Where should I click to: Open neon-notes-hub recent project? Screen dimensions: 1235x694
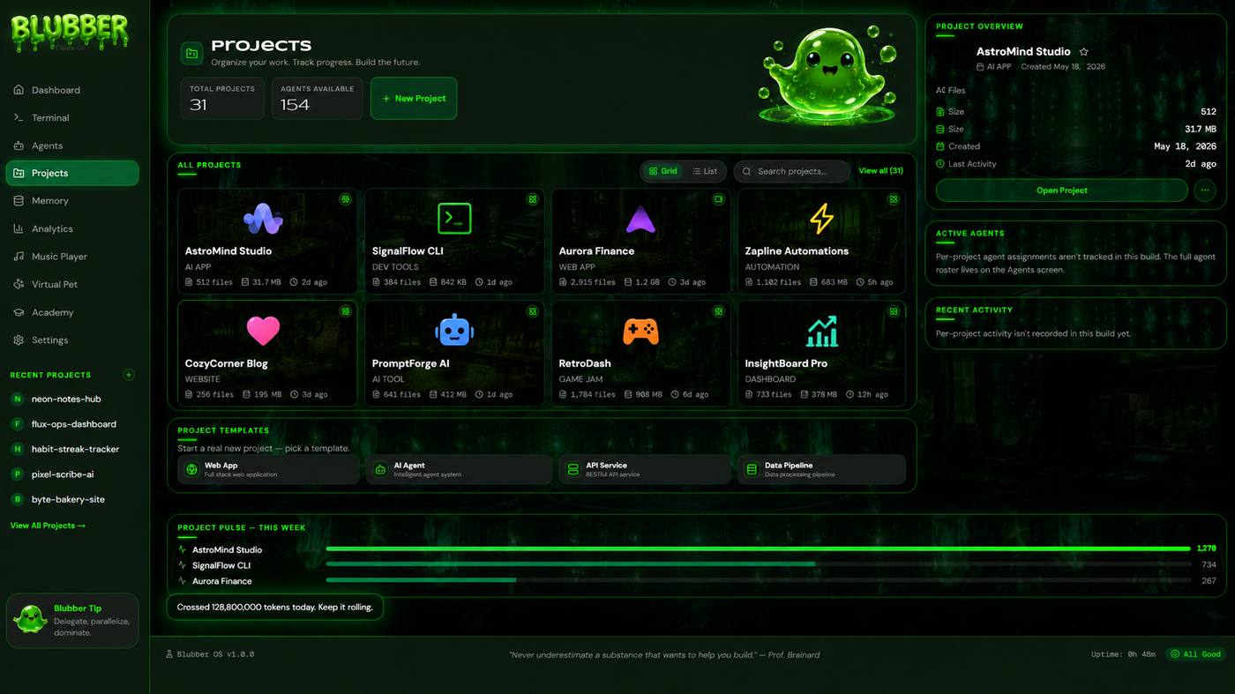pyautogui.click(x=72, y=399)
